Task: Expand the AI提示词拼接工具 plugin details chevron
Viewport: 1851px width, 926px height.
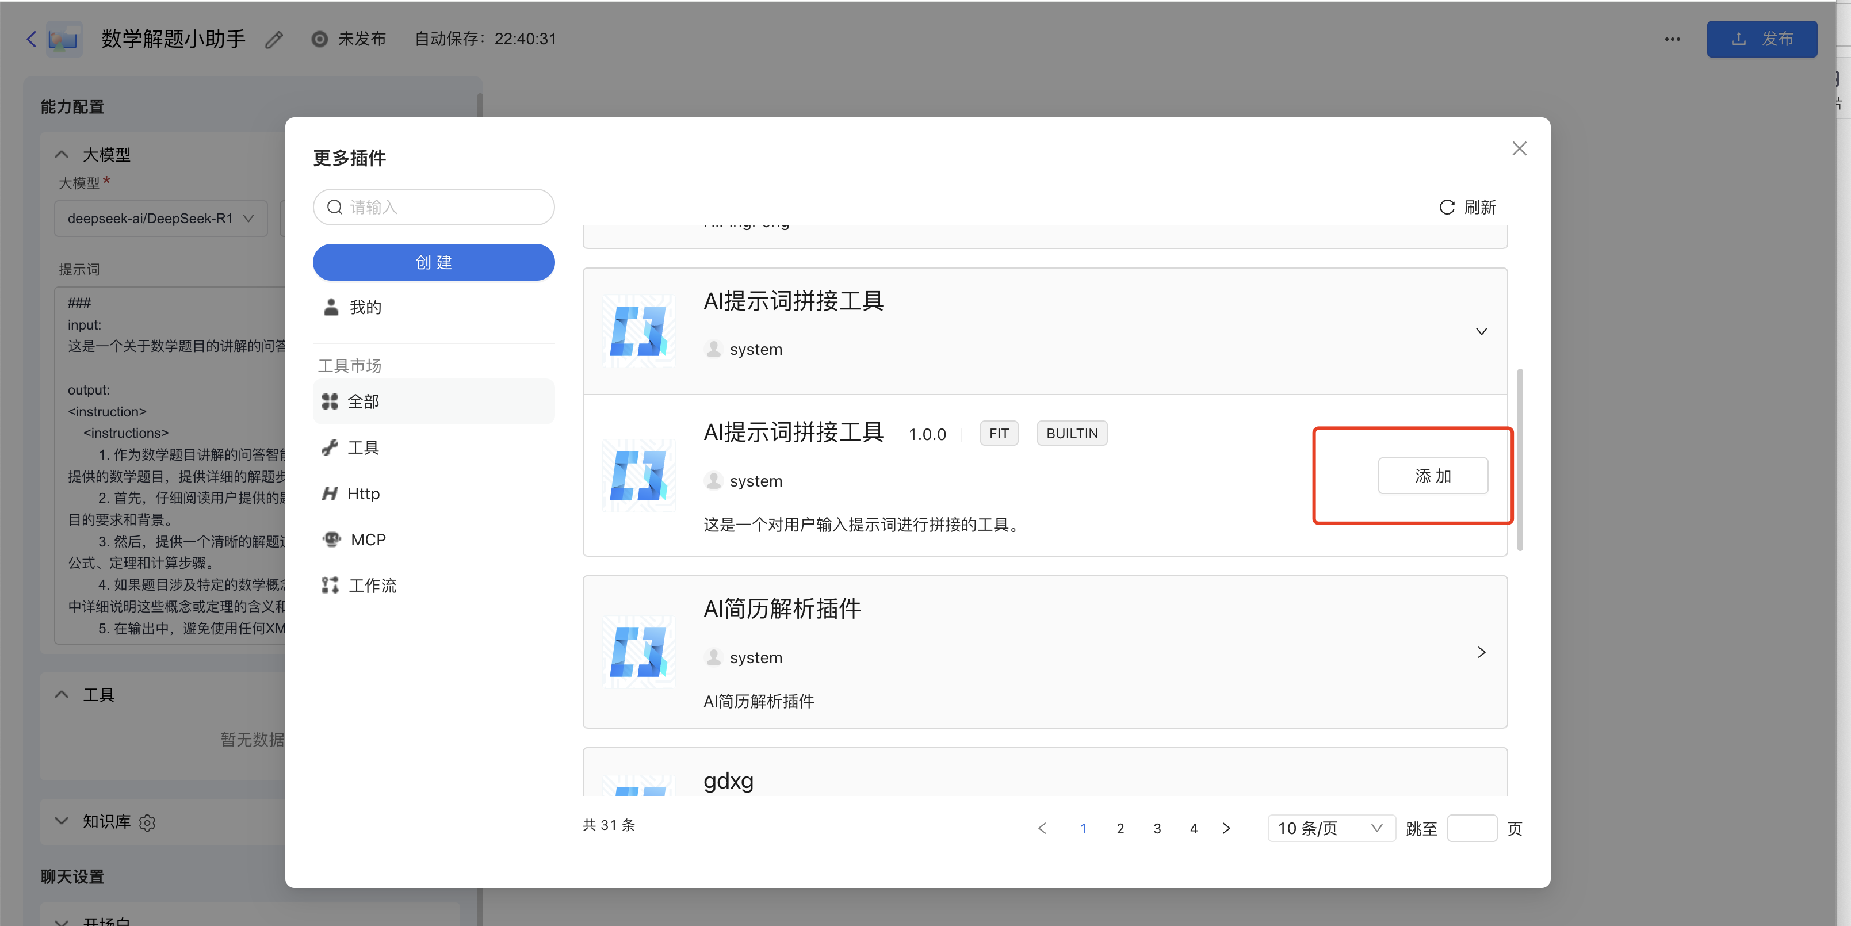Action: [1481, 331]
